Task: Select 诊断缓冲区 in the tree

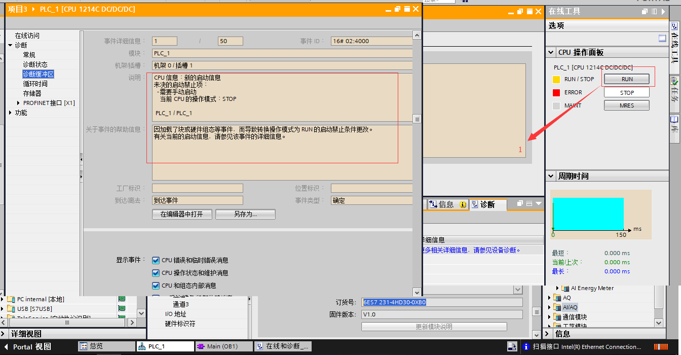Action: coord(38,74)
